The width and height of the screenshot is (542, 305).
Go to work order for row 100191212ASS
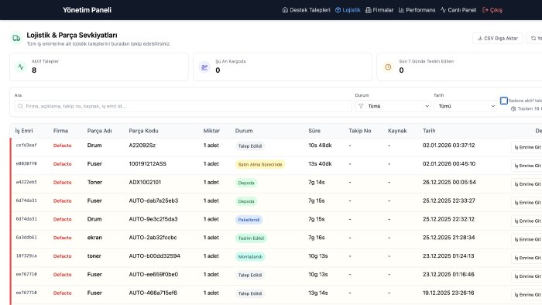(527, 166)
